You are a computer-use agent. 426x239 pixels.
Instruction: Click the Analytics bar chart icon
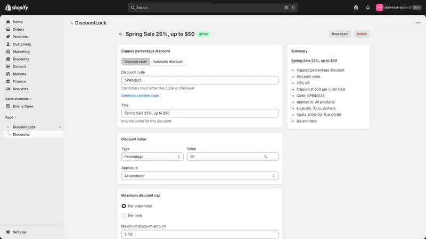point(8,89)
